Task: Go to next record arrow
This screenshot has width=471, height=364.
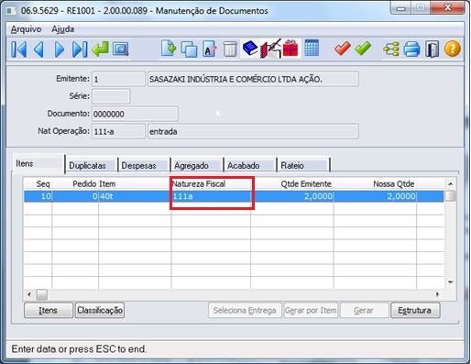Action: [x=60, y=49]
